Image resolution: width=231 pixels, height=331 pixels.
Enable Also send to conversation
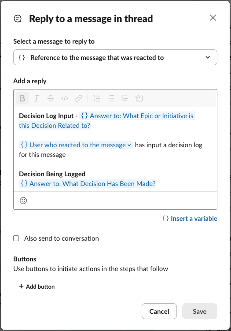tap(16, 238)
